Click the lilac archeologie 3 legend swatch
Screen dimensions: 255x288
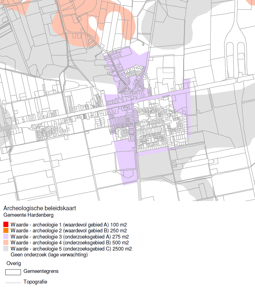click(x=6, y=236)
